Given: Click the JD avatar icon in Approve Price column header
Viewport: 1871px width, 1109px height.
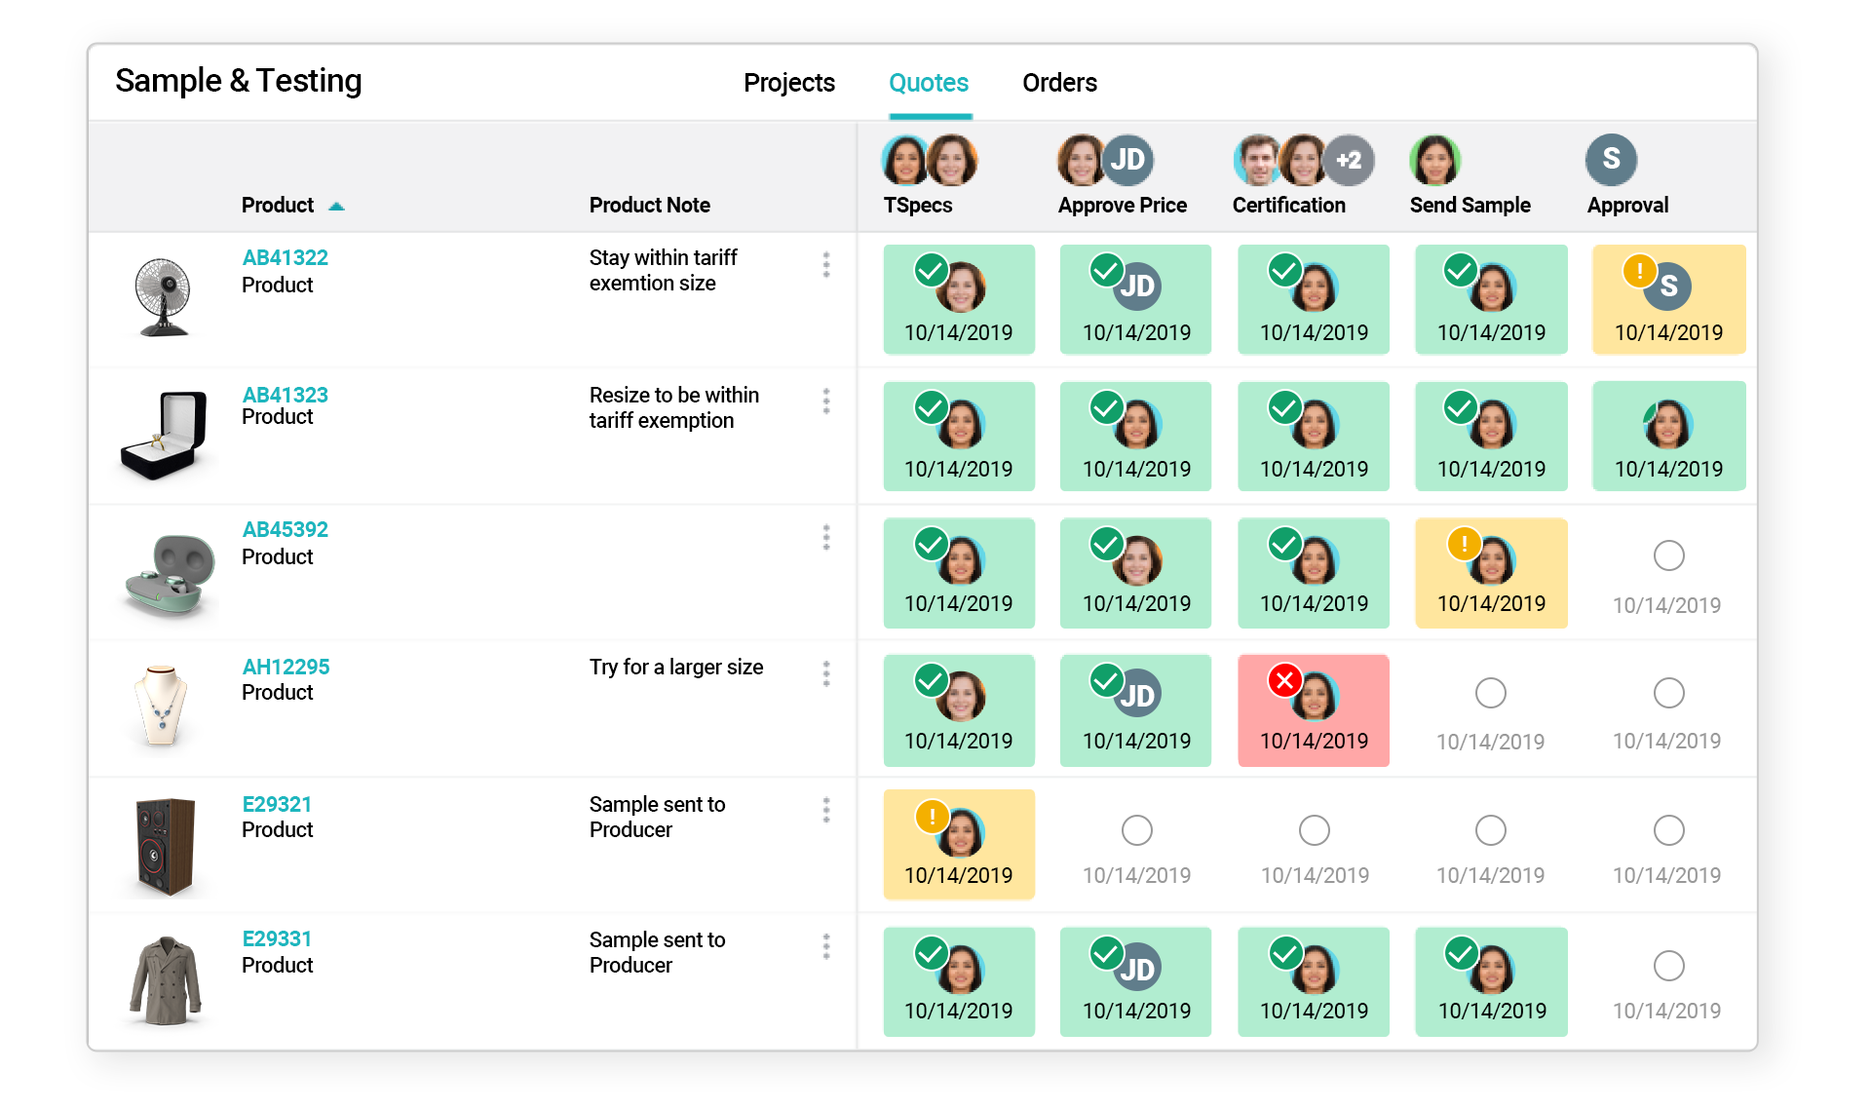Looking at the screenshot, I should pyautogui.click(x=1128, y=160).
